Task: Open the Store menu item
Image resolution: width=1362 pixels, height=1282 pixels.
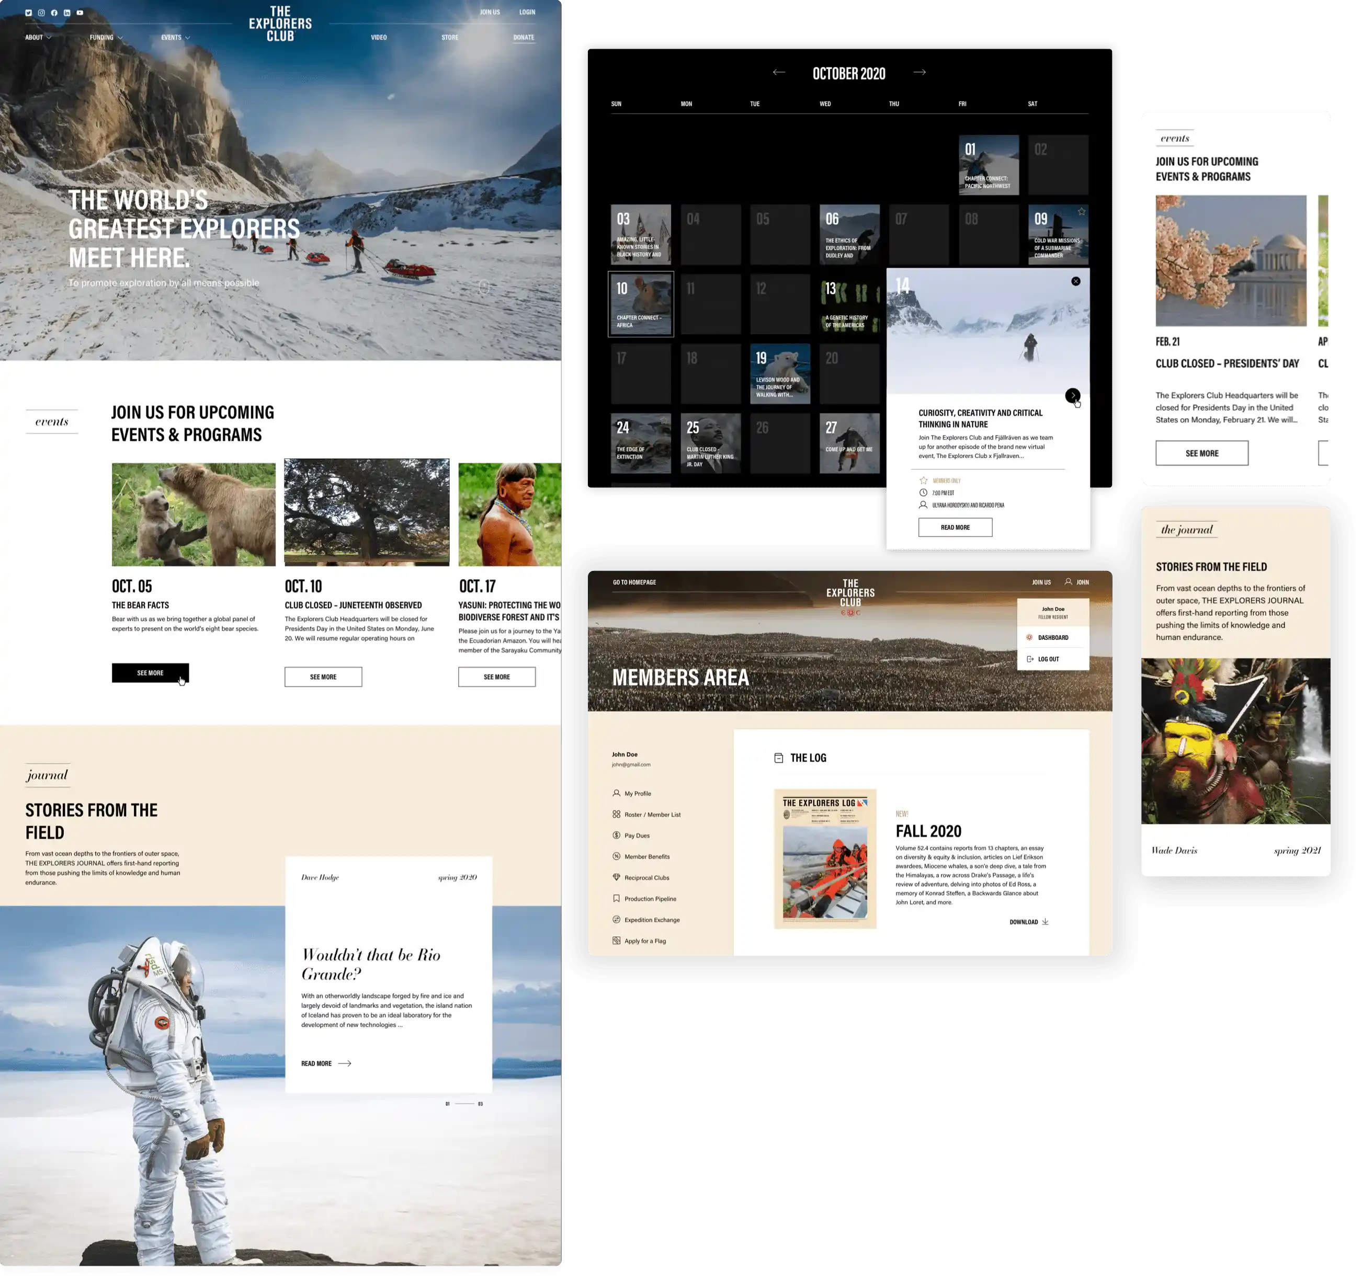Action: coord(449,38)
